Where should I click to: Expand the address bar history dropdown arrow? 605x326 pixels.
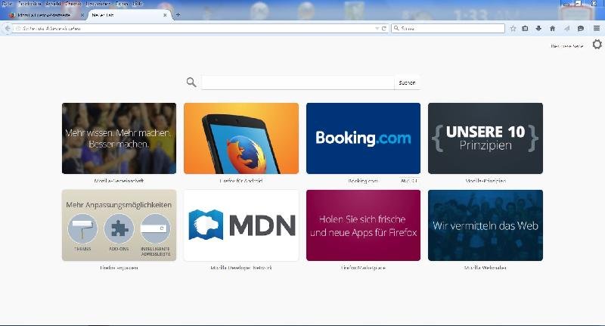(377, 29)
